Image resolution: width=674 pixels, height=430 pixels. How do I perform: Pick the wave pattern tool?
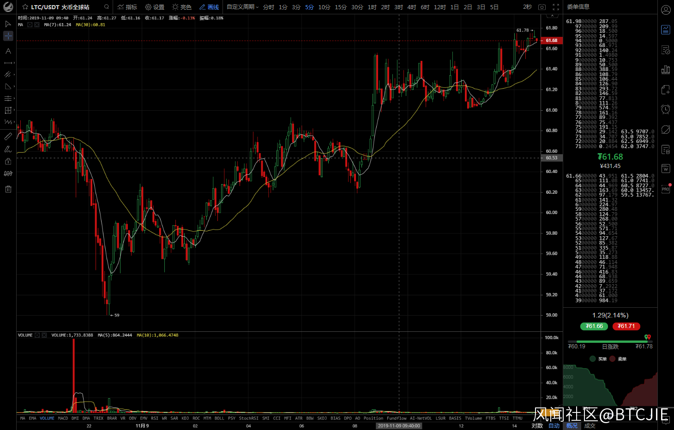8,122
